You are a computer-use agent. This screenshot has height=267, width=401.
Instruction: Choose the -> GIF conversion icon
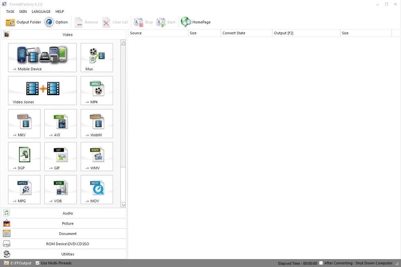coord(60,156)
